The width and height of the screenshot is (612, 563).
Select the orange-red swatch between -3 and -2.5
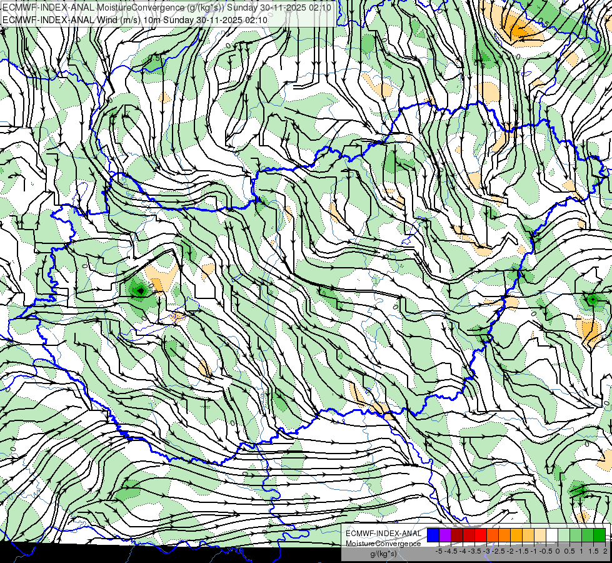pyautogui.click(x=493, y=535)
